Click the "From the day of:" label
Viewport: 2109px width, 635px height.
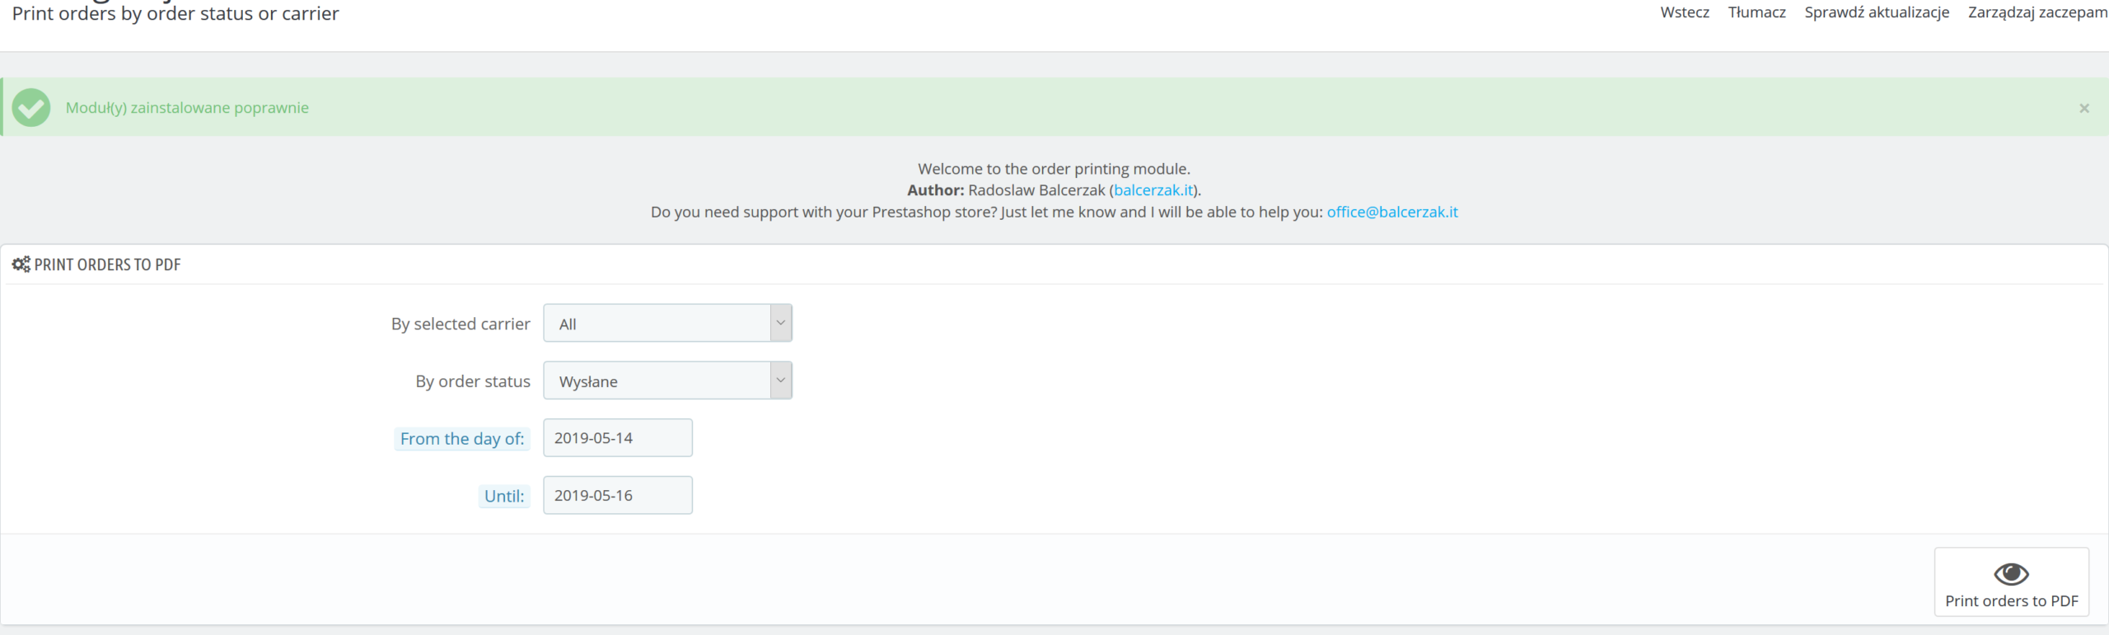click(461, 439)
